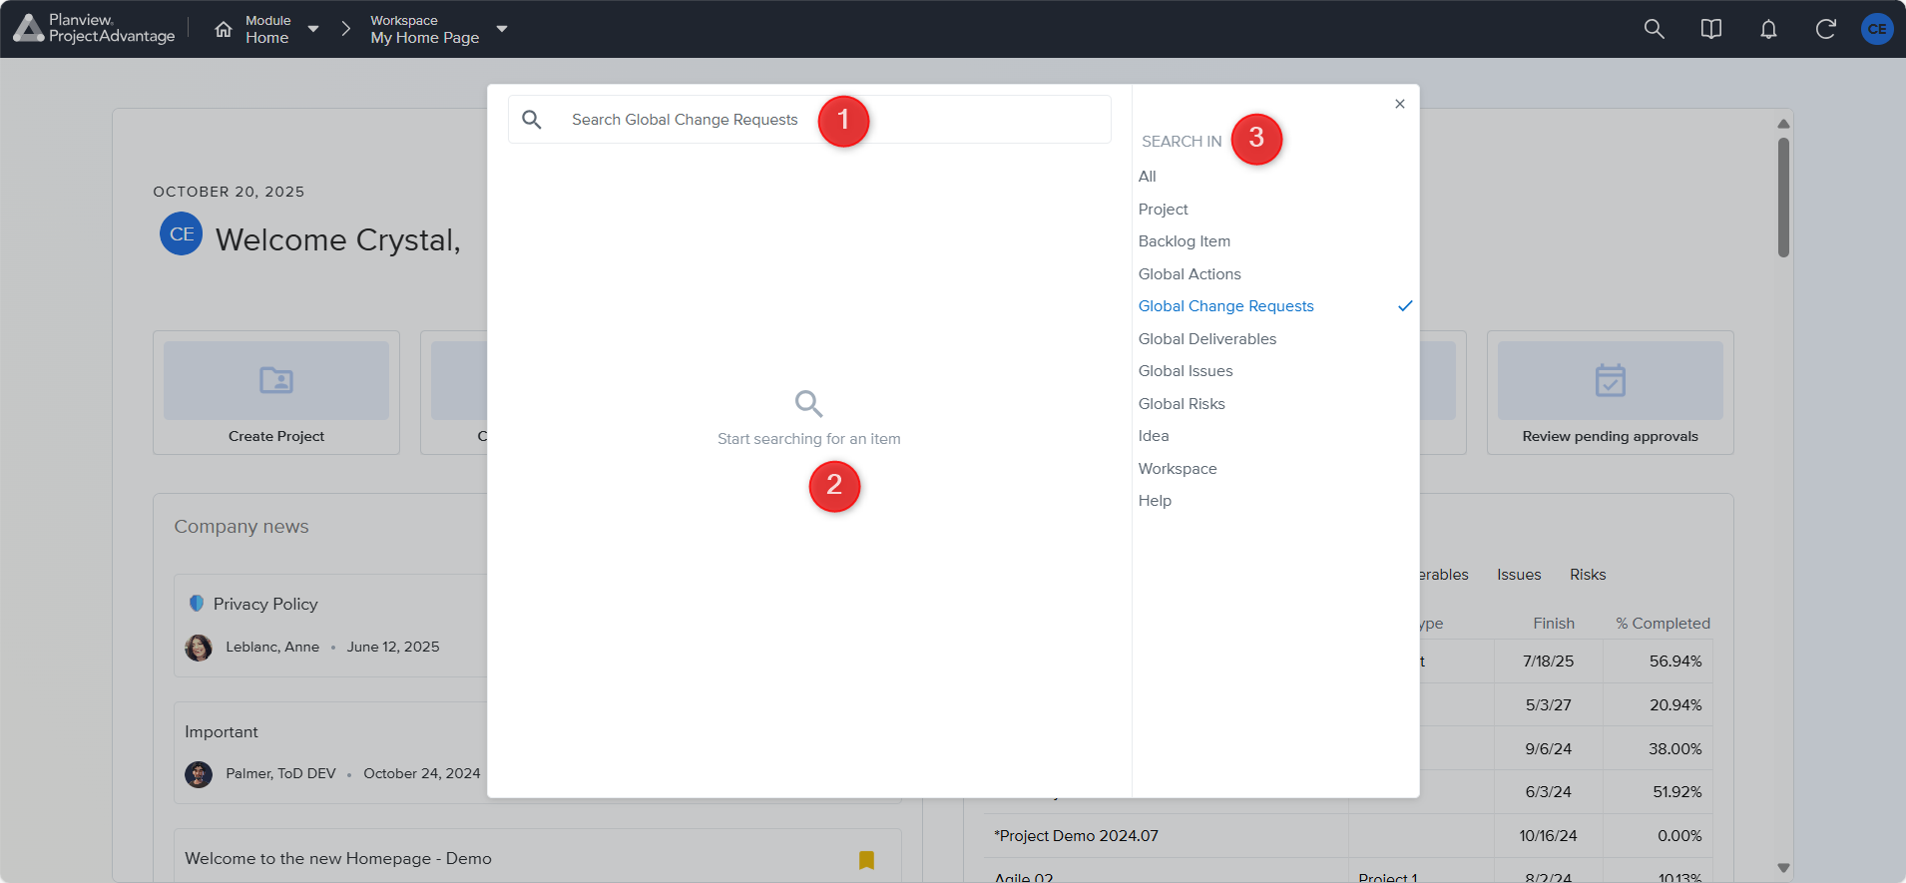Click the Planview ProjectAdvantage logo
Screen dimensions: 1906x883
coord(95,29)
